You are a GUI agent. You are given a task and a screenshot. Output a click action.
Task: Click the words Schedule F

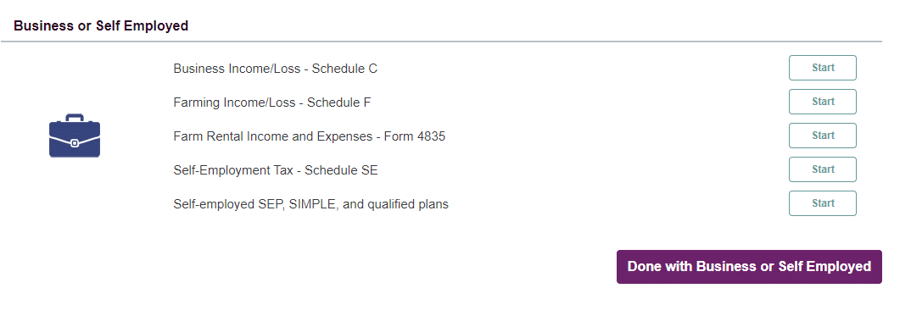pos(338,103)
